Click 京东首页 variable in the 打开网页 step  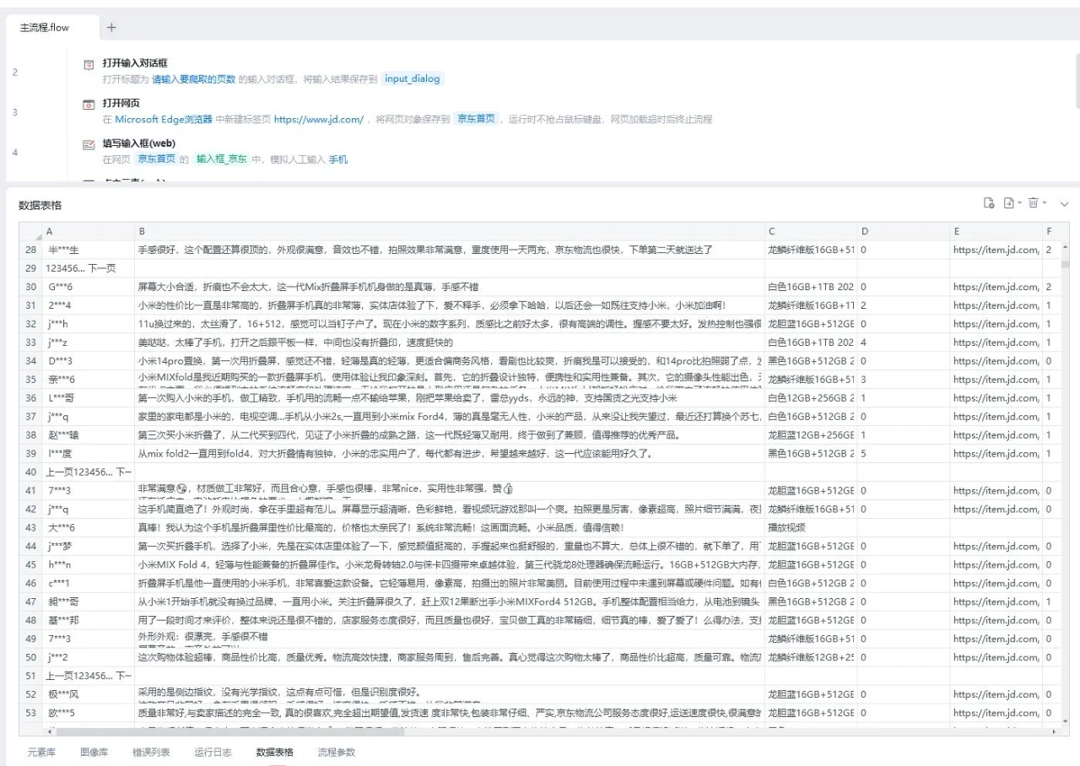point(477,119)
